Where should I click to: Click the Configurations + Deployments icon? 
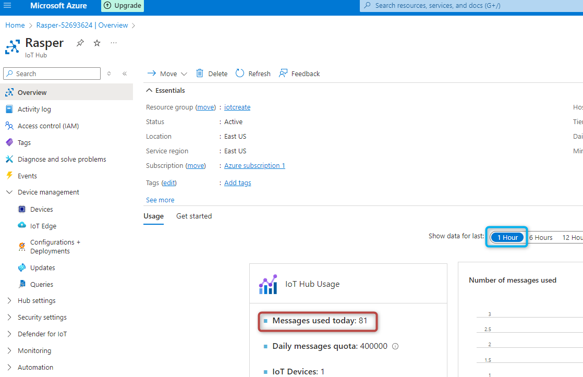click(x=22, y=247)
